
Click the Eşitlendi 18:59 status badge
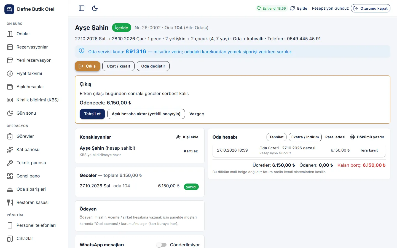pos(272,8)
